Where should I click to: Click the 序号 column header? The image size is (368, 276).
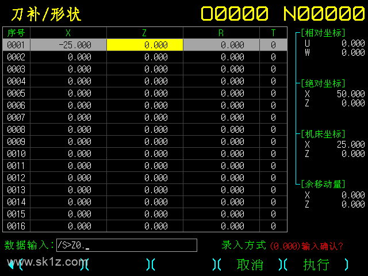point(16,33)
